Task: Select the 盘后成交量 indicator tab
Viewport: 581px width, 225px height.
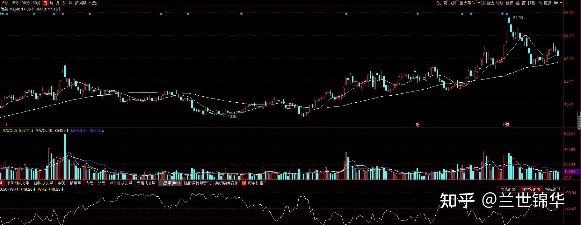Action: click(146, 183)
